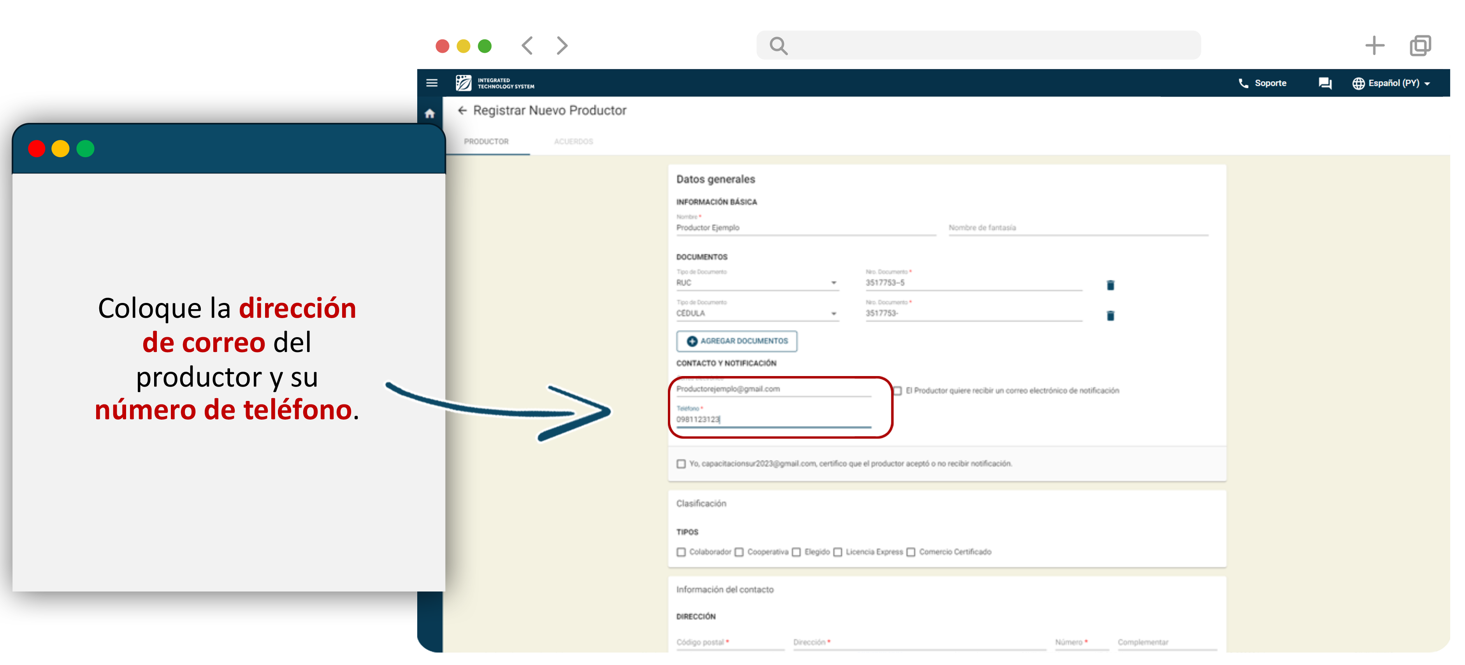Screen dimensions: 1465x665
Task: Expand the CÉDULA document type dropdown
Action: [x=833, y=313]
